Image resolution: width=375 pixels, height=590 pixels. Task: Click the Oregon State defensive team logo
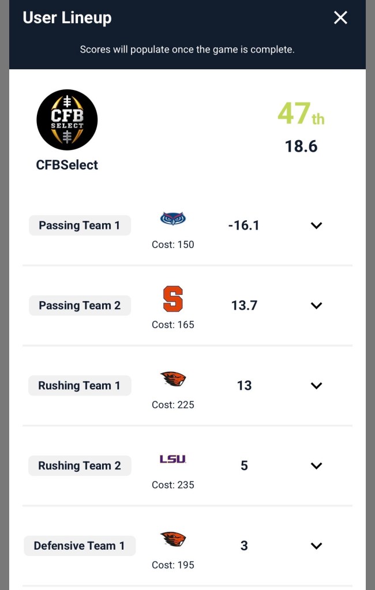[x=172, y=538]
